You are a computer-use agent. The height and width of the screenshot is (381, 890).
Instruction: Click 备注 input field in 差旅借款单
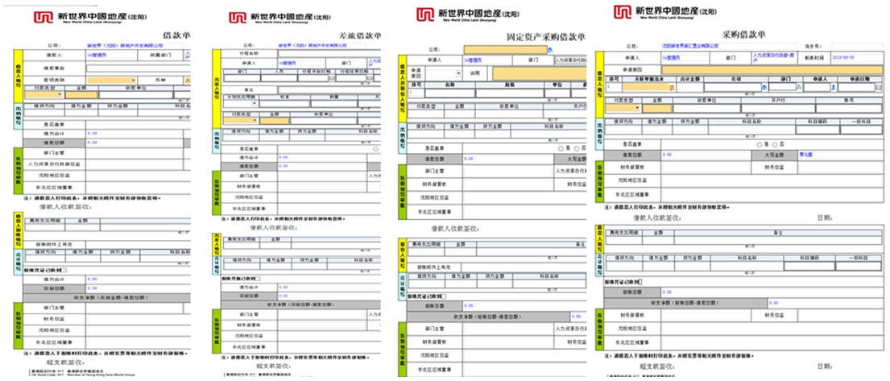329,89
